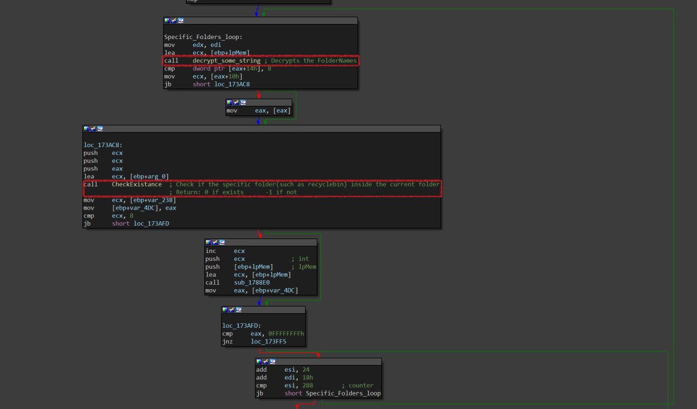Select the 'add esi, 24' instruction

[283, 369]
